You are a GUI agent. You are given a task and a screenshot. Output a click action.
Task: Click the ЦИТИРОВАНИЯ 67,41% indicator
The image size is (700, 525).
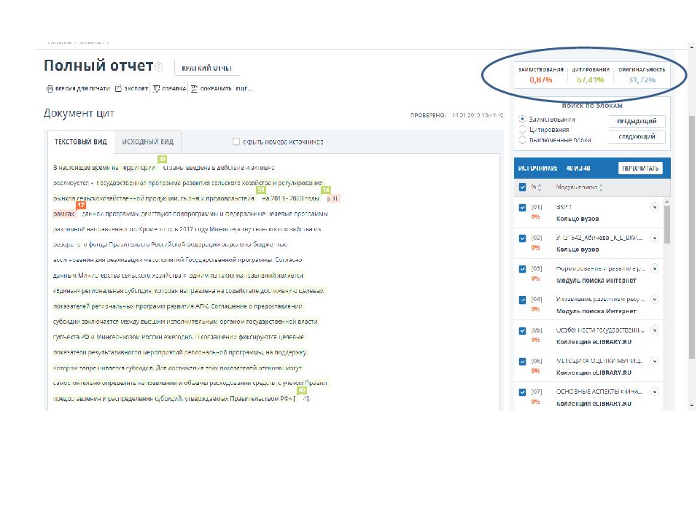(590, 75)
